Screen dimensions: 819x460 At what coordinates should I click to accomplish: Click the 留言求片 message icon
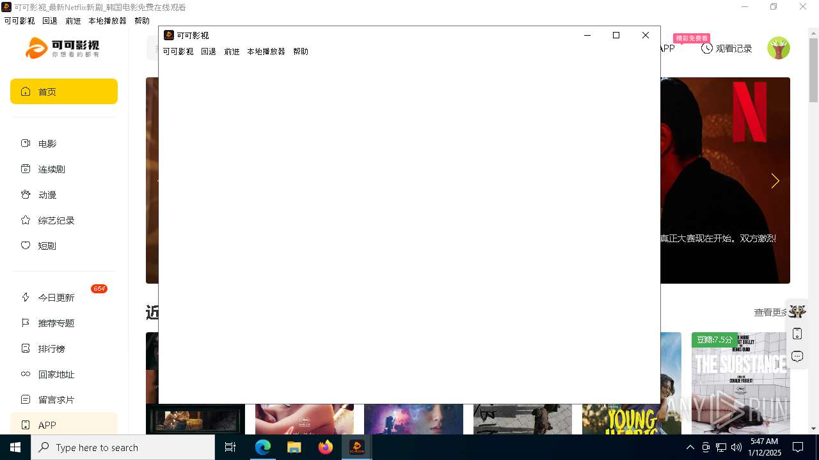(26, 400)
